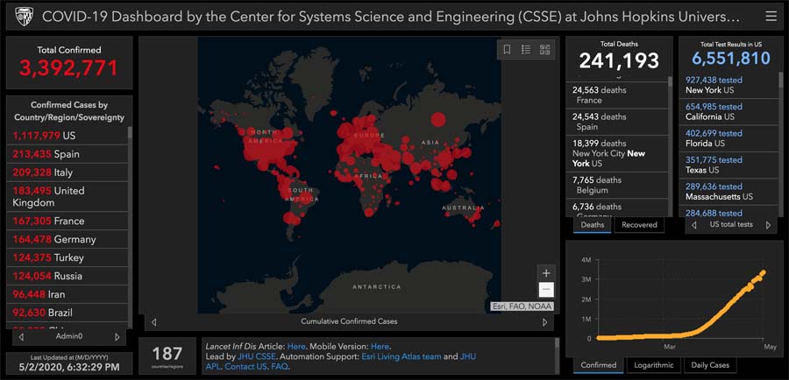The height and width of the screenshot is (380, 789).
Task: Click the Total Confirmed 3,392,771 figure
Action: (69, 67)
